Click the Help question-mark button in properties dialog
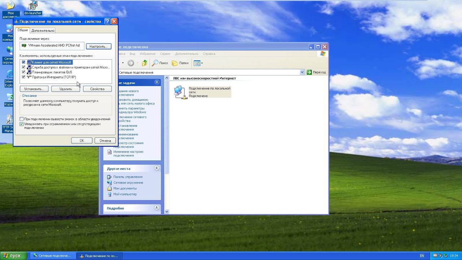 (107, 21)
